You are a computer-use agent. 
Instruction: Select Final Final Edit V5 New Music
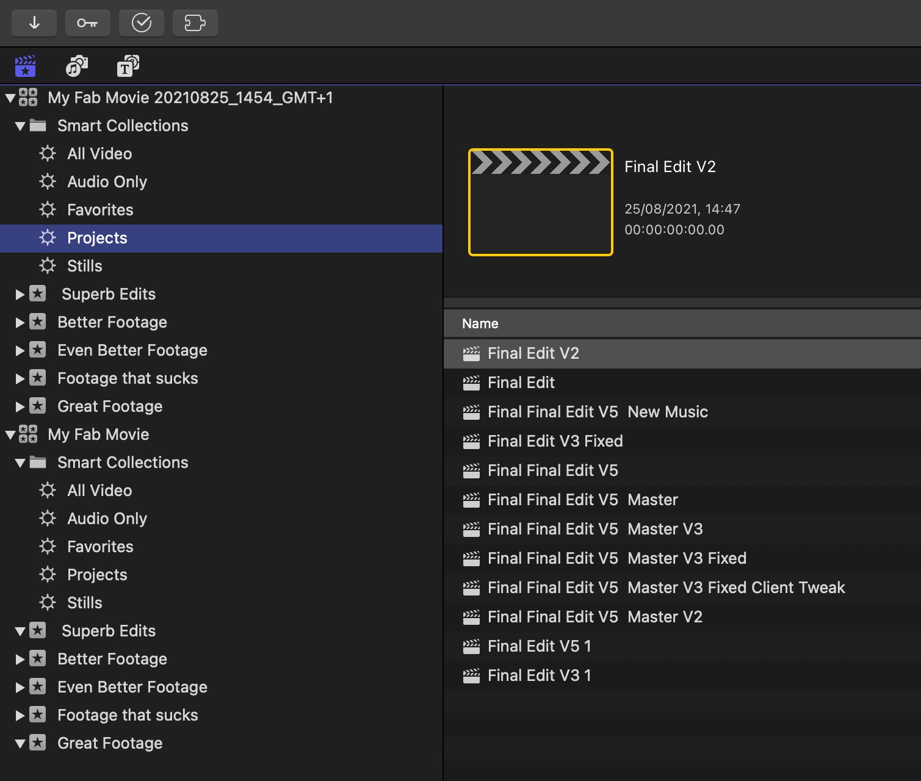pyautogui.click(x=682, y=412)
